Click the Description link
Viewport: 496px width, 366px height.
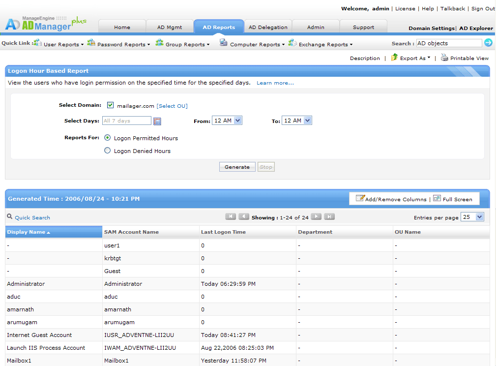[365, 58]
